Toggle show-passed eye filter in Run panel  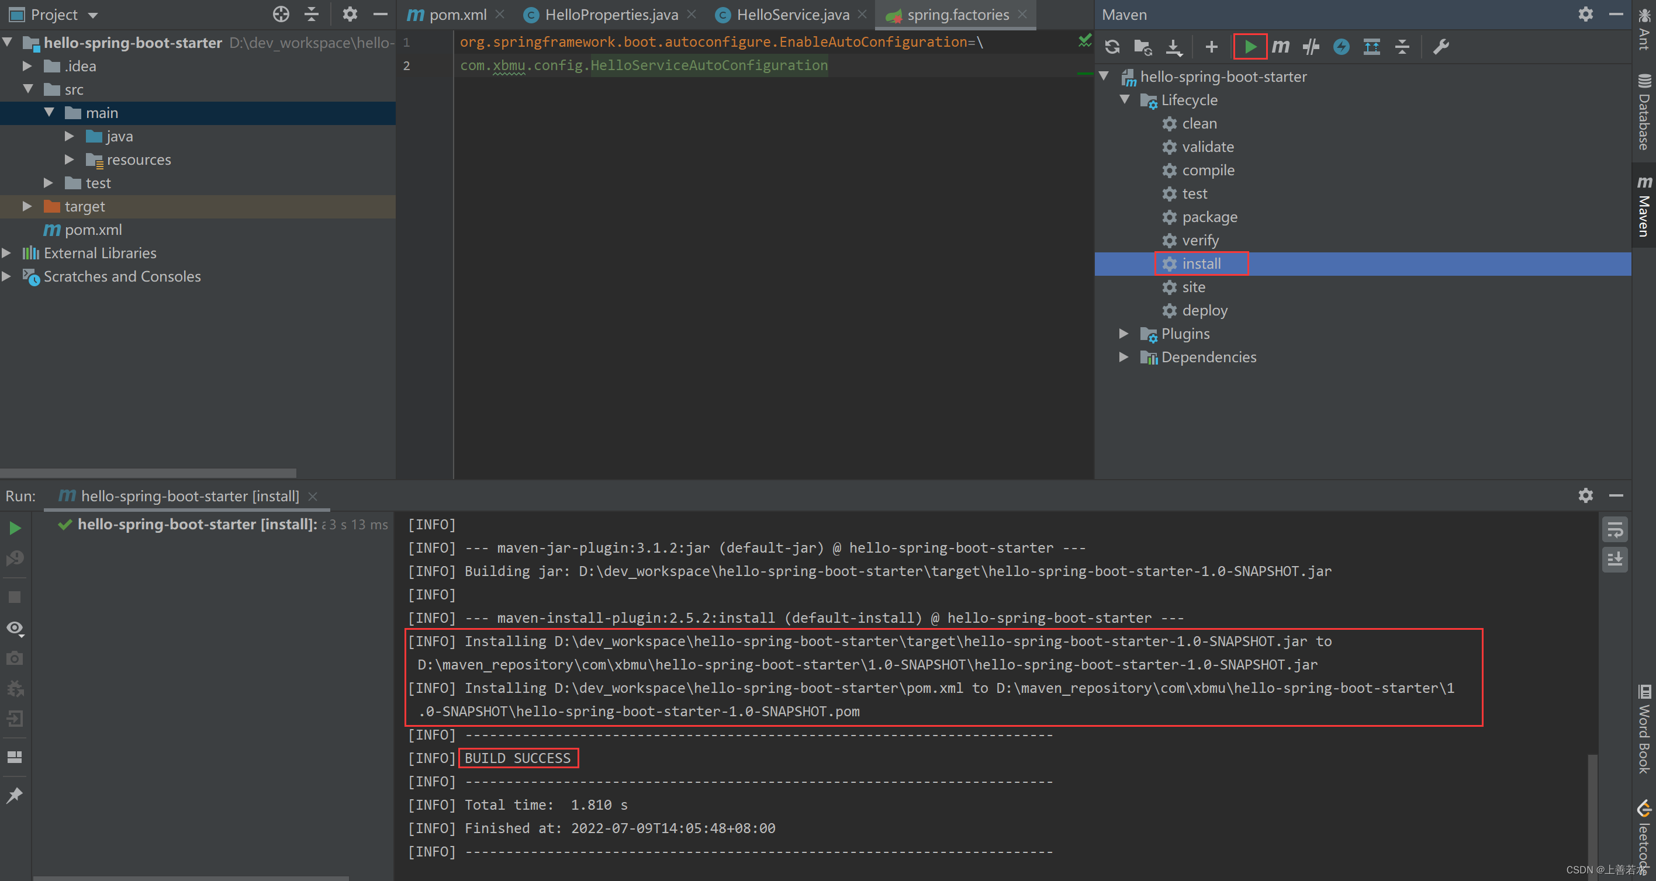(x=15, y=628)
